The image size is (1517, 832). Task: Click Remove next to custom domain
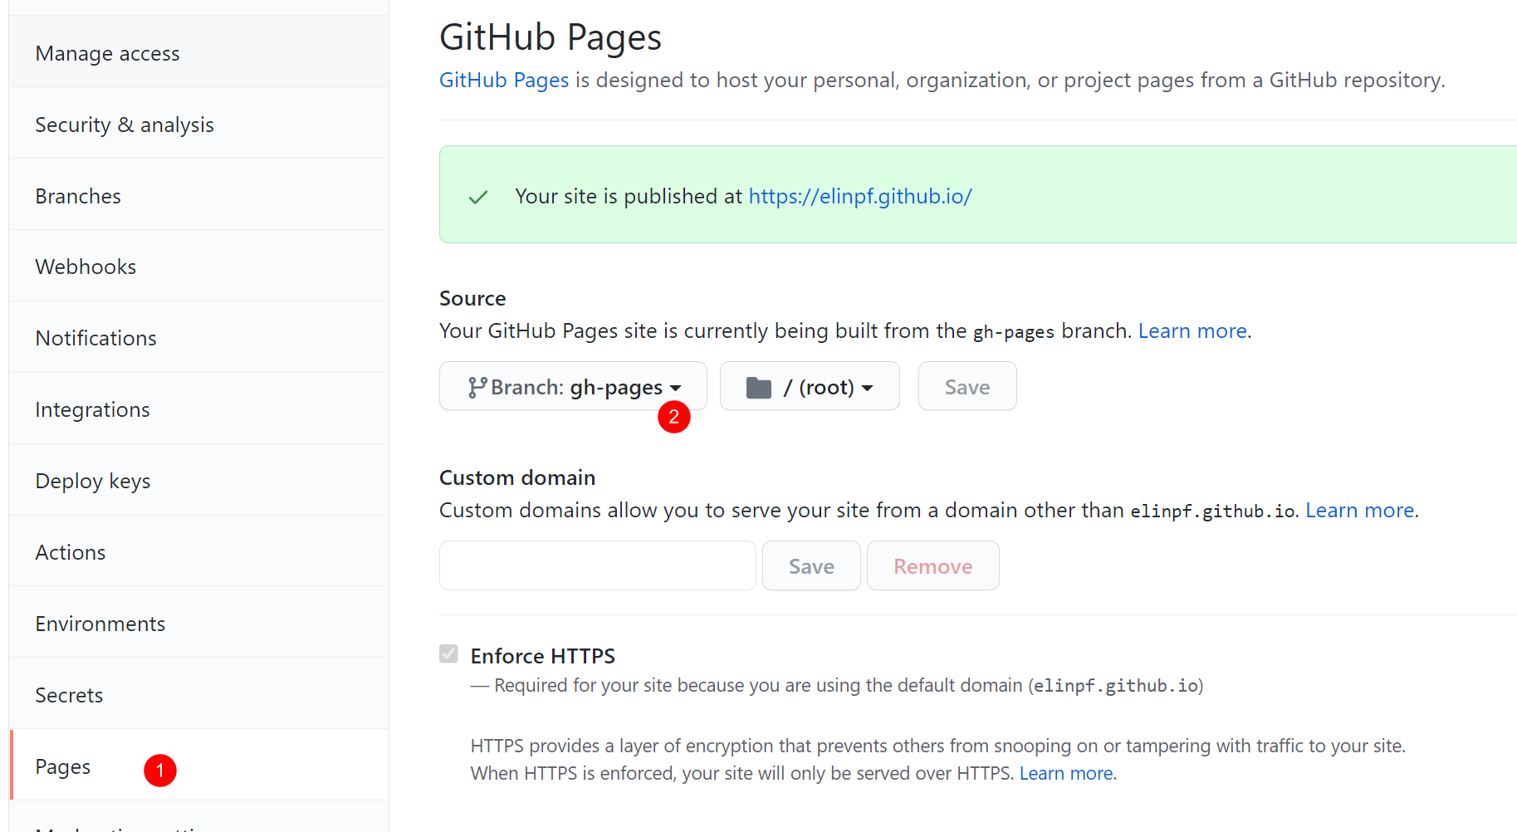click(932, 565)
